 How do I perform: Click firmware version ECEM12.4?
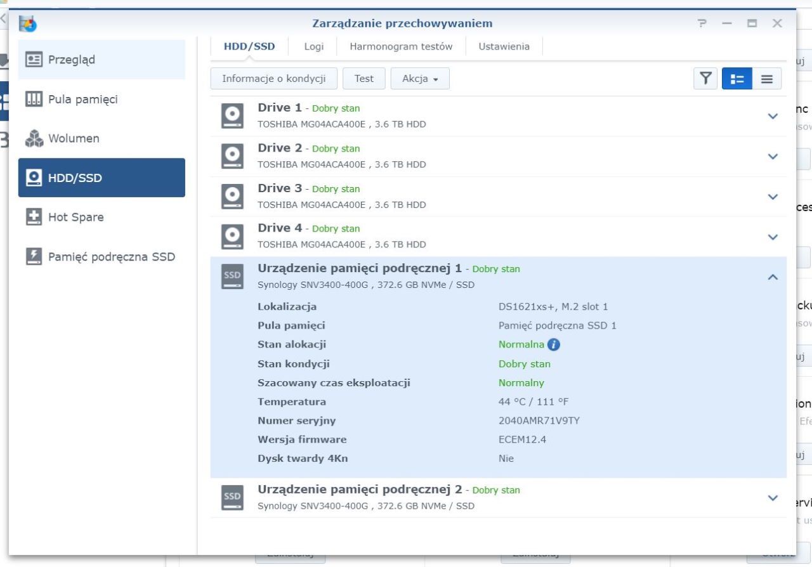(x=522, y=440)
